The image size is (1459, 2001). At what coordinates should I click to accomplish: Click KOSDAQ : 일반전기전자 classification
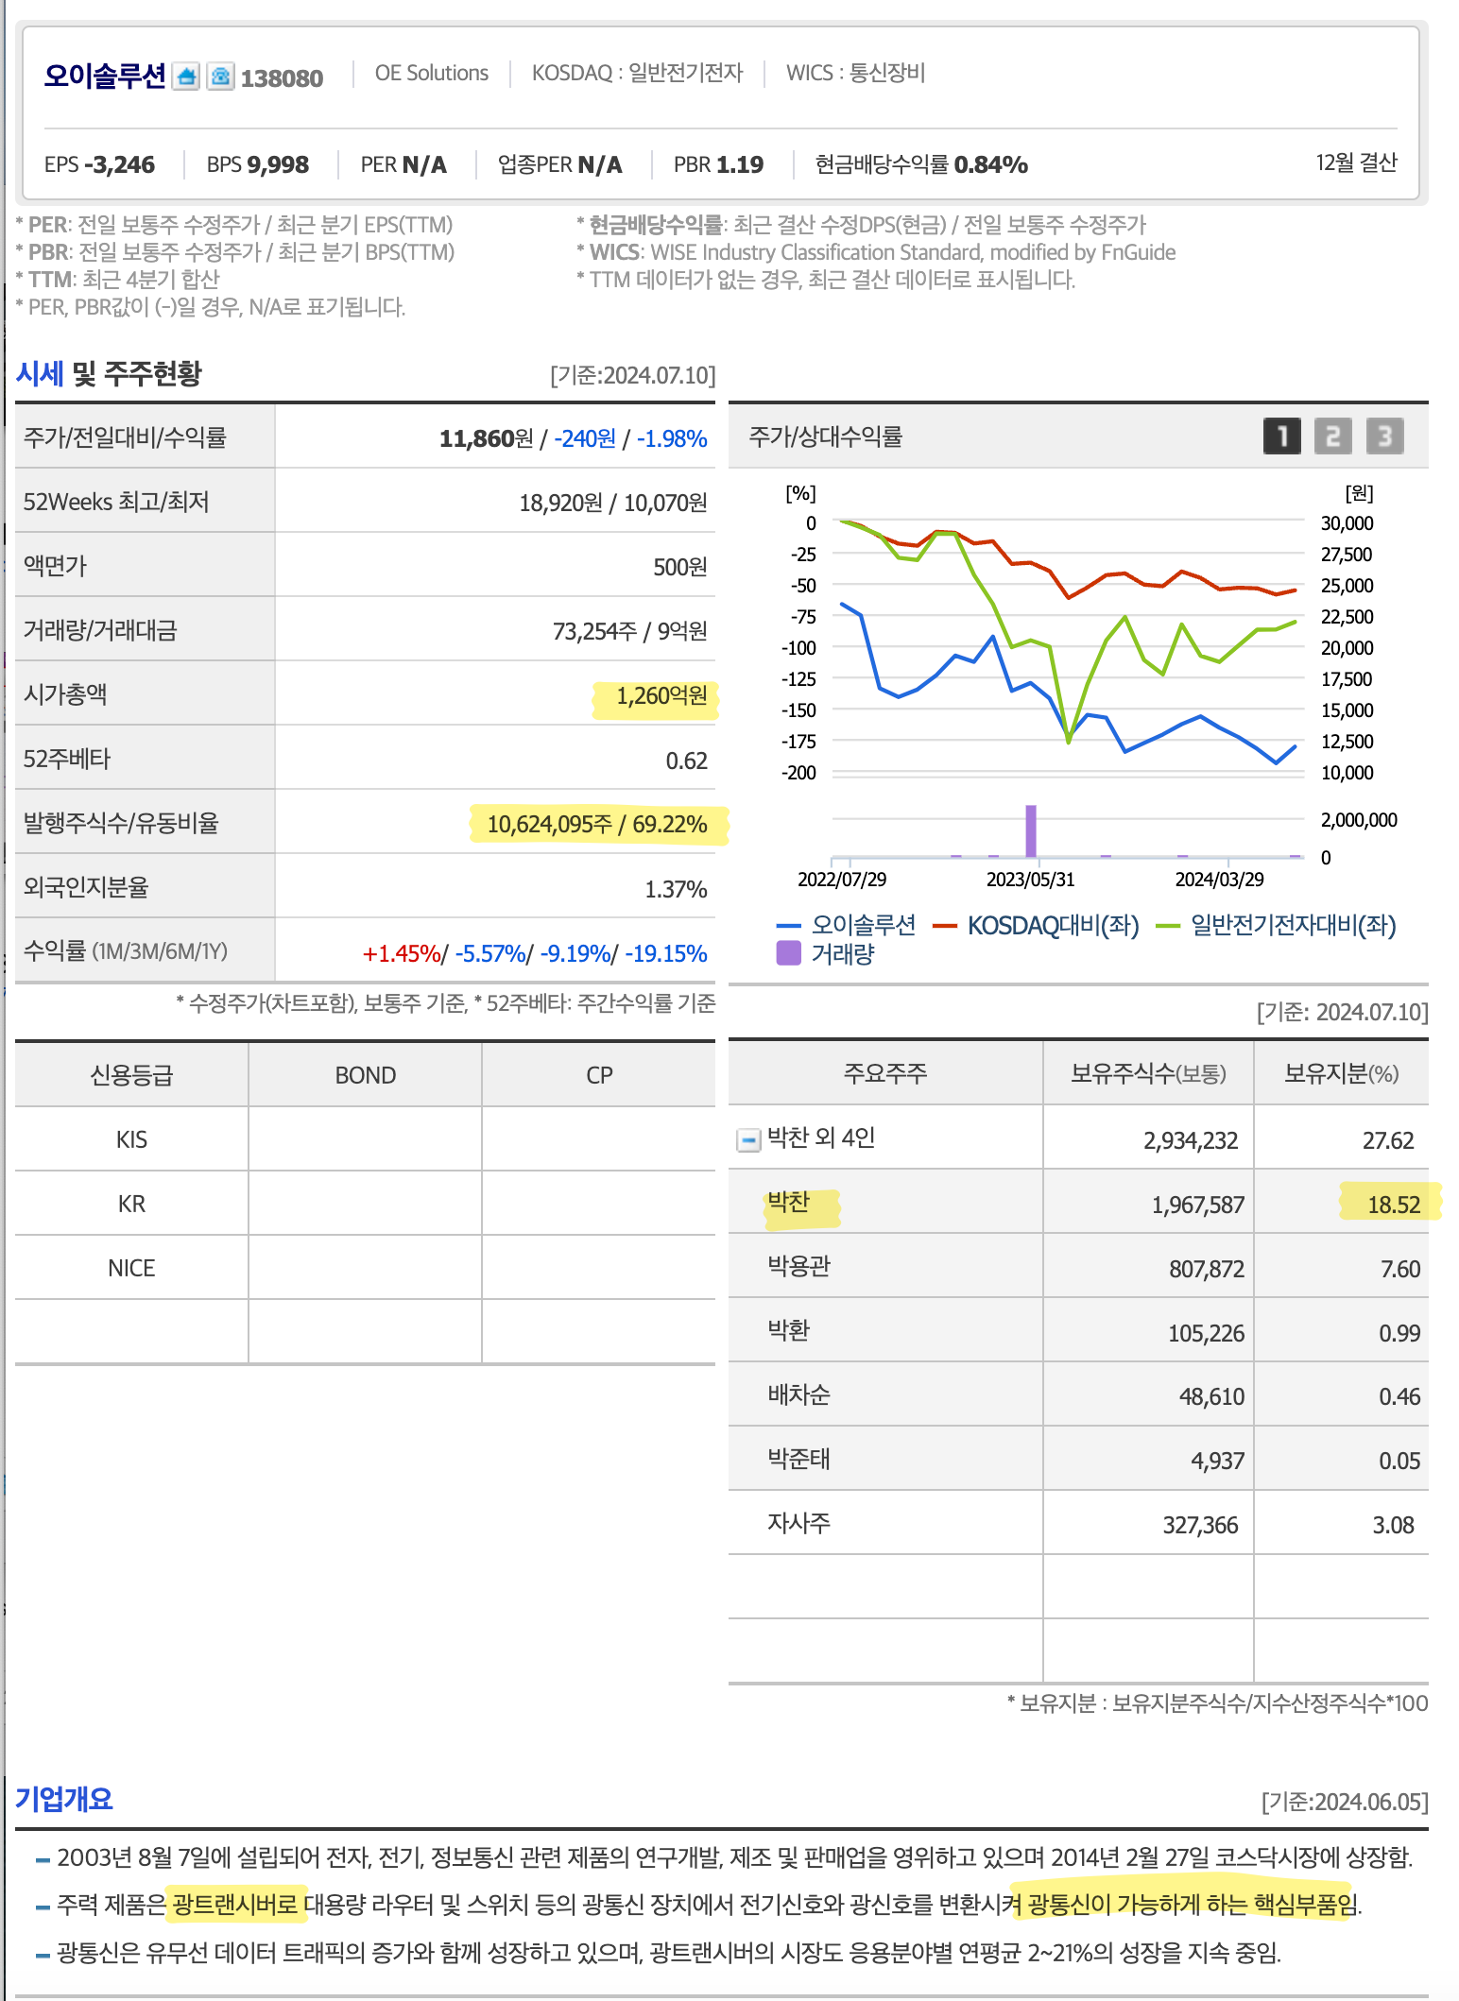(x=638, y=74)
